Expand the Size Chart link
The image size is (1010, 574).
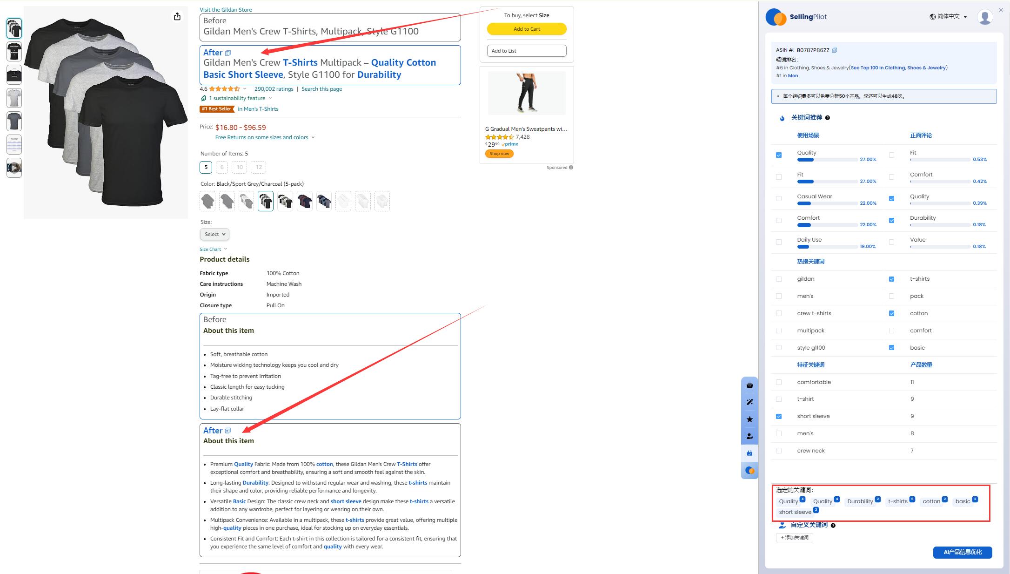pyautogui.click(x=213, y=250)
